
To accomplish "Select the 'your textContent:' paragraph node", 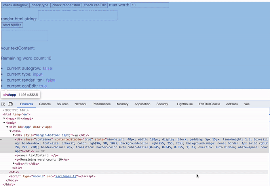I will point(37,155).
